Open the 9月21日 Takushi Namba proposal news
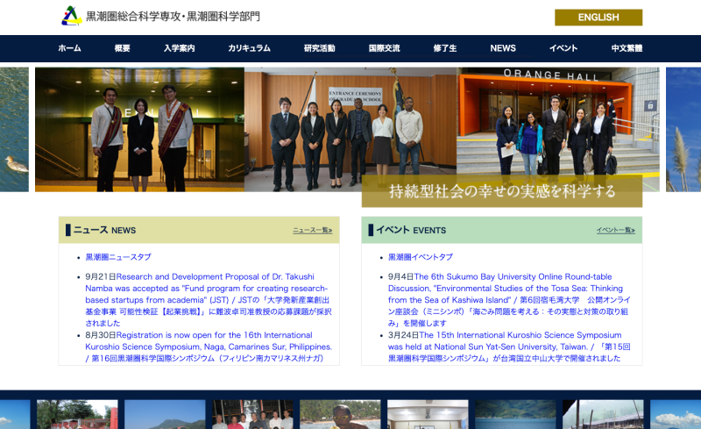 tap(209, 299)
